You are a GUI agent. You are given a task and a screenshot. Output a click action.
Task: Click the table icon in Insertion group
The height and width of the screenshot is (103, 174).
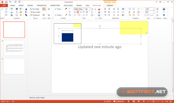[21, 9]
